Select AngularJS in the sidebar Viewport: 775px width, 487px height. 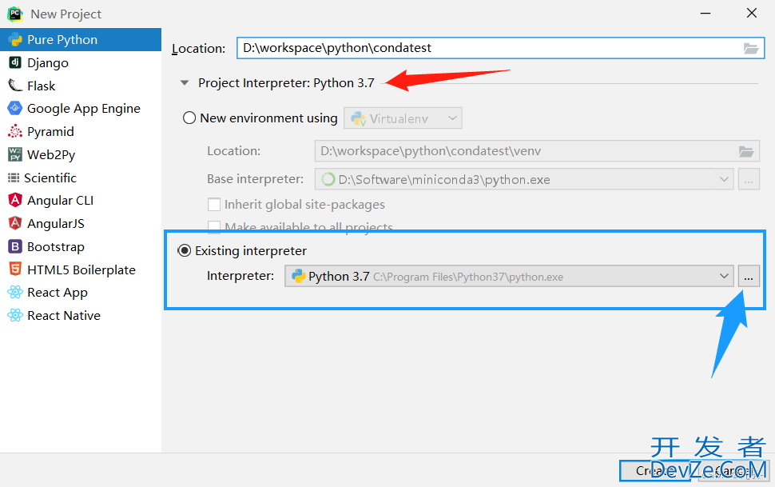81,224
